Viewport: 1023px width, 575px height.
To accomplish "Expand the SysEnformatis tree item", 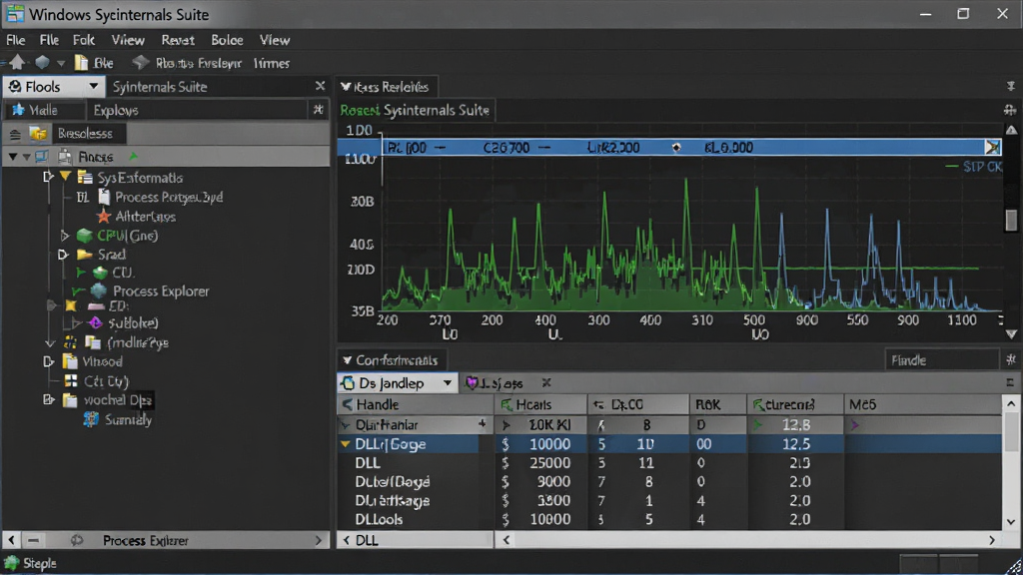I will point(48,177).
